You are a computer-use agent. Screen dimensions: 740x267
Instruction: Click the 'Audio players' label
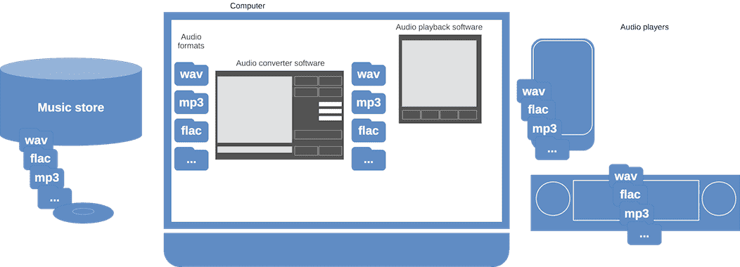point(644,27)
